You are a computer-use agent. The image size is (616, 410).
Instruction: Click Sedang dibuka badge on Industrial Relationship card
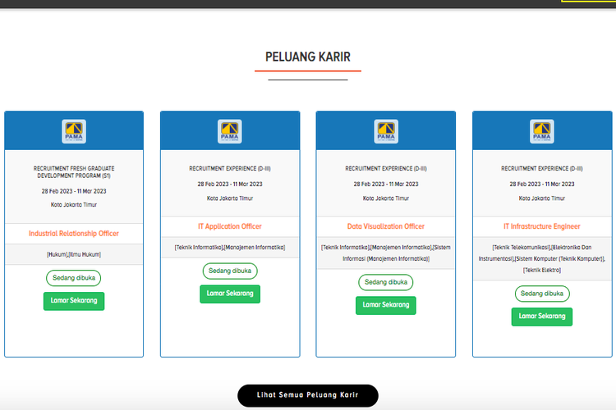[74, 277]
